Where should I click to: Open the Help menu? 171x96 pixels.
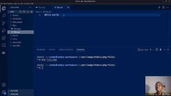click(32, 3)
